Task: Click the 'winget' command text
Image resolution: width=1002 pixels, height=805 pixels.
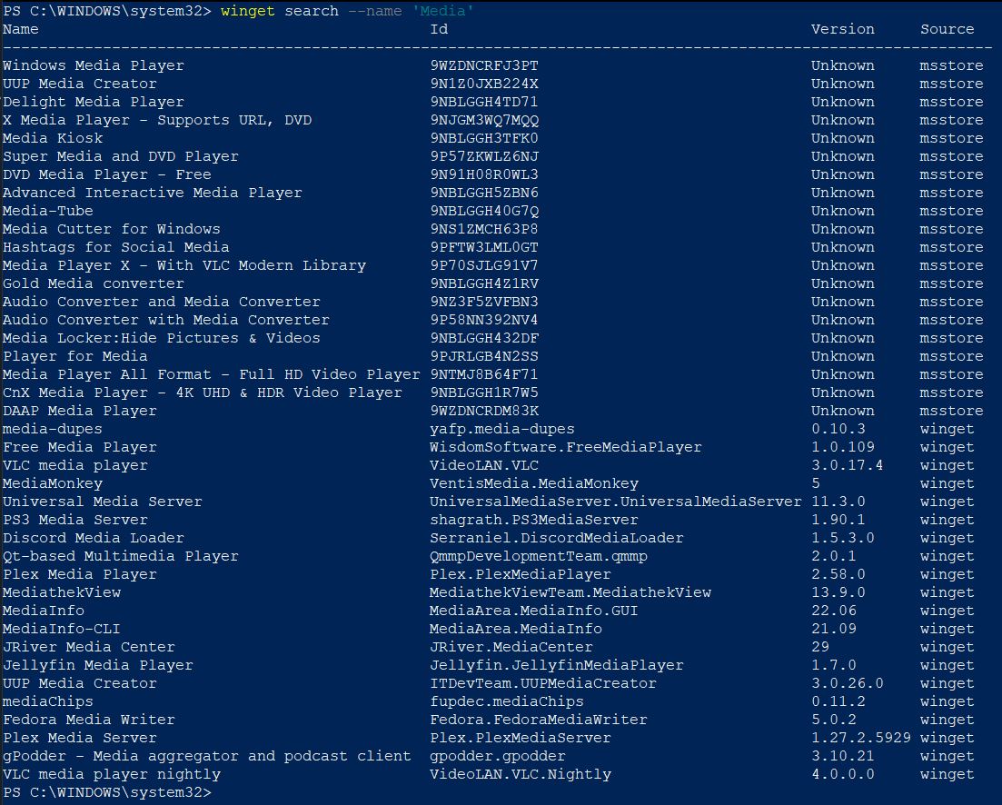Action: [247, 12]
